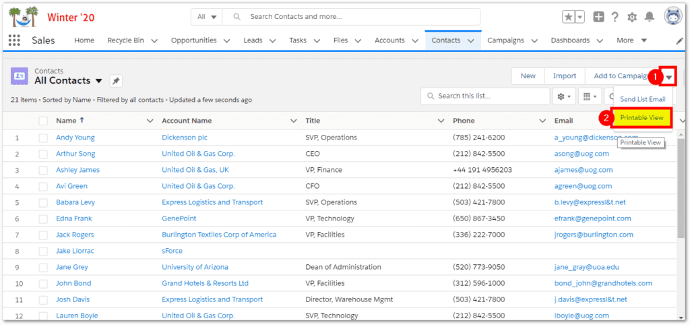Open the More navigation menu
Screen dimensions: 690x325
point(631,40)
